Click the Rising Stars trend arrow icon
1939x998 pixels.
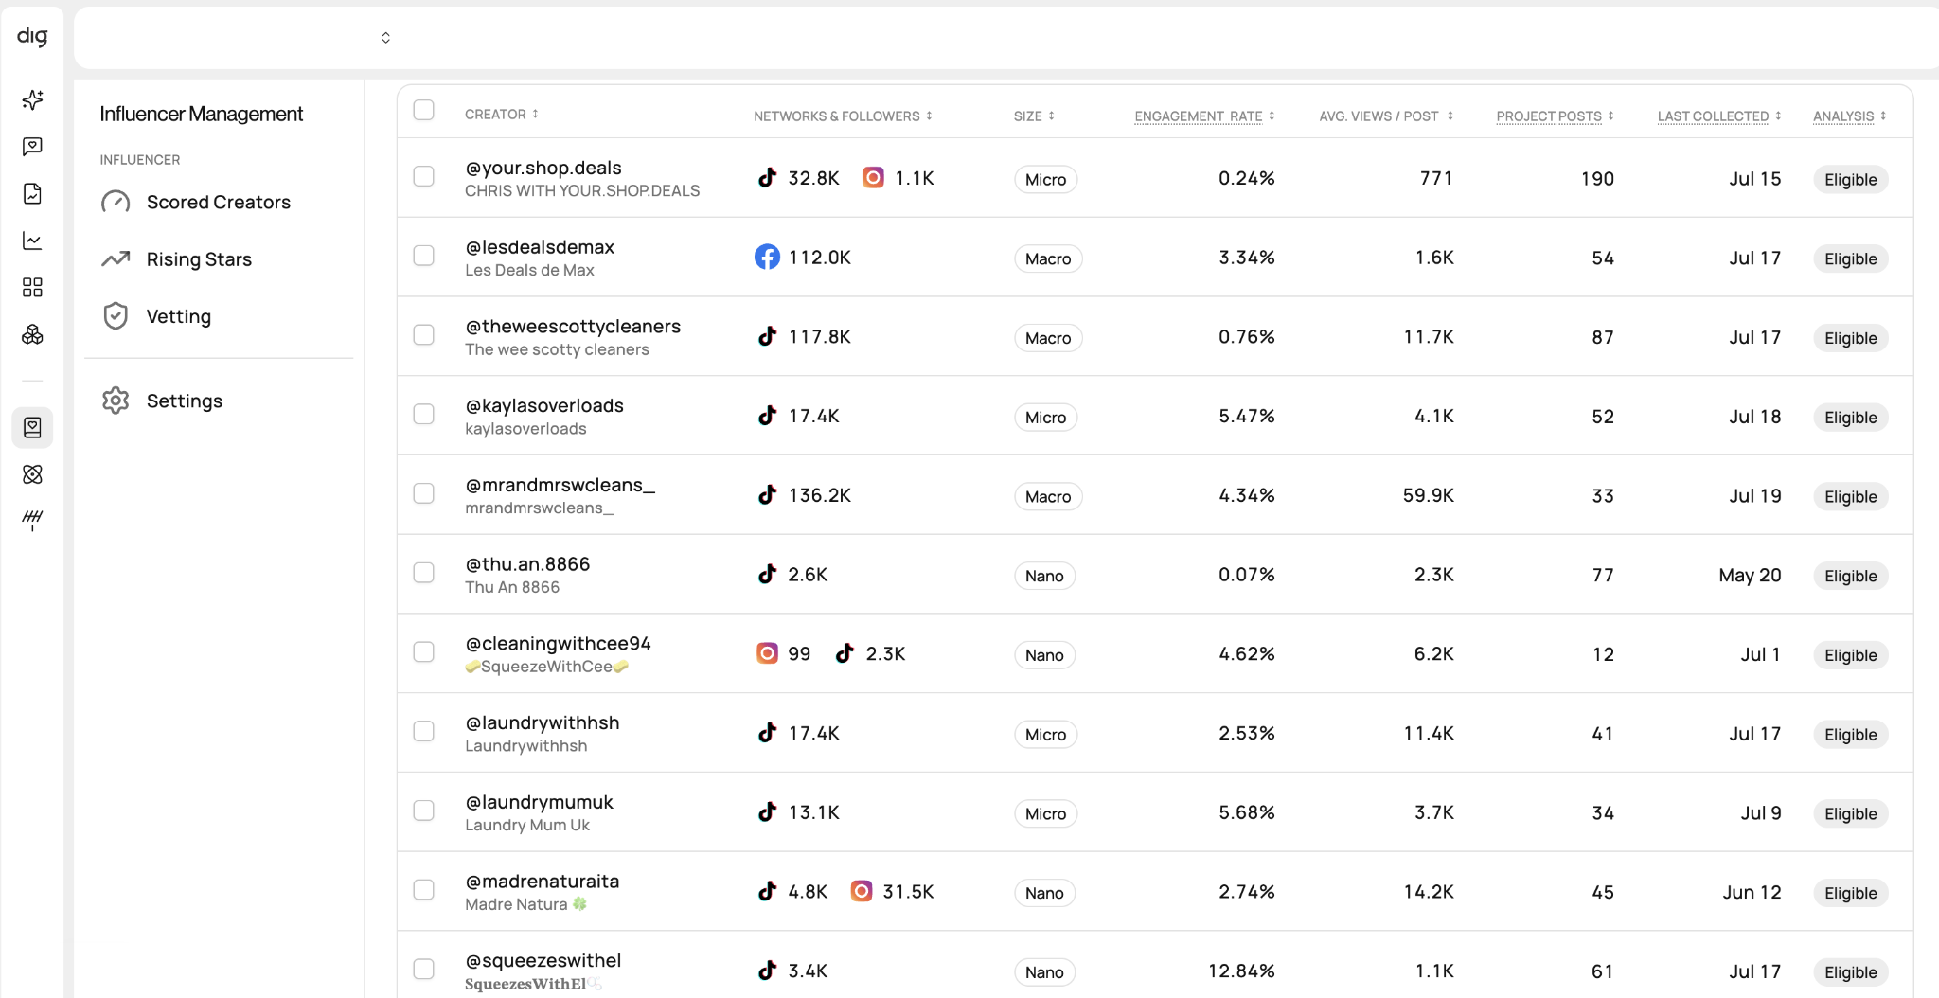[x=116, y=258]
